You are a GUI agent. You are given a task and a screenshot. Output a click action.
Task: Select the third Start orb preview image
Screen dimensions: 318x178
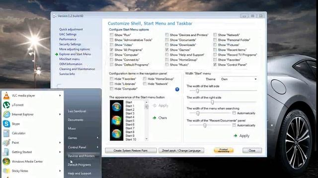click(x=117, y=133)
